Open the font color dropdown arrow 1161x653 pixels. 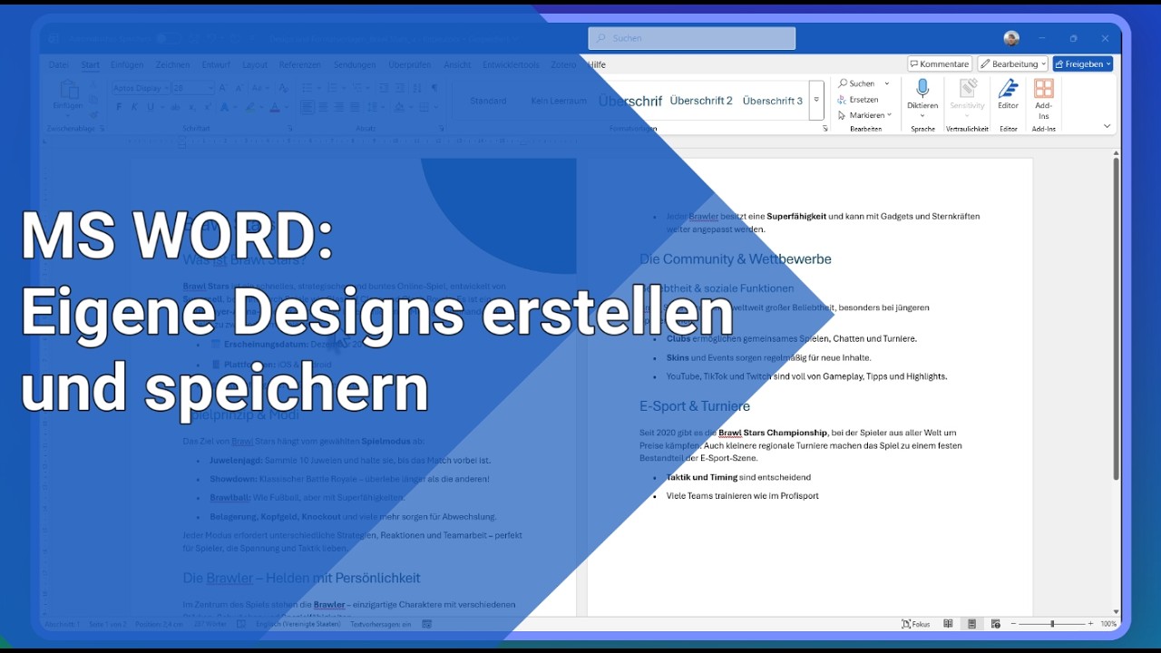click(x=288, y=107)
